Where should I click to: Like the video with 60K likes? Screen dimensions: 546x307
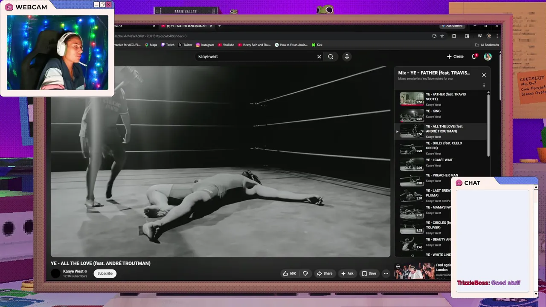[x=290, y=273]
